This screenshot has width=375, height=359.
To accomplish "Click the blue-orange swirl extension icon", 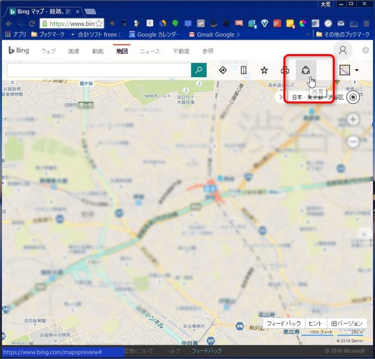I will coord(162,23).
